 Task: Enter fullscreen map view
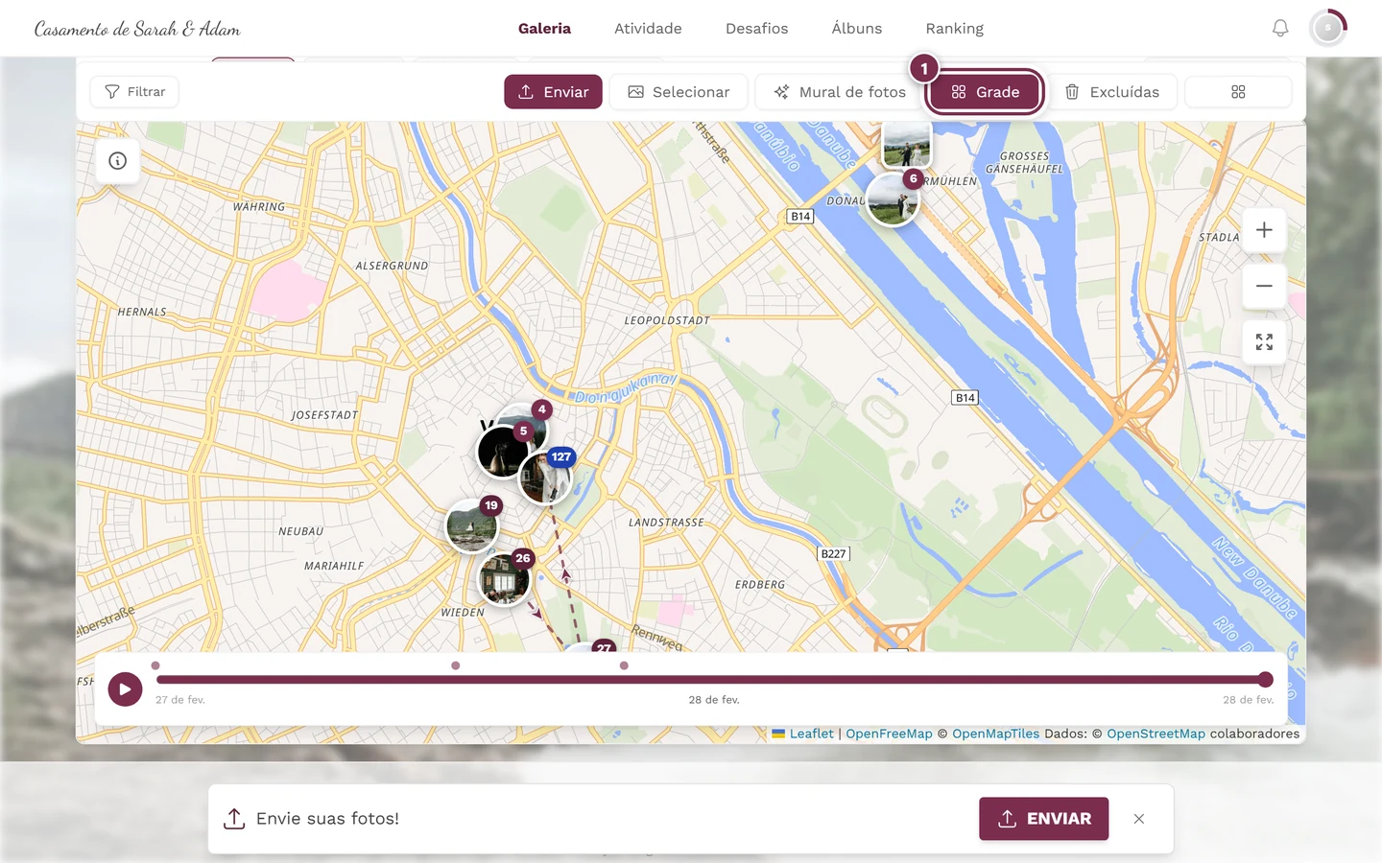click(1264, 342)
